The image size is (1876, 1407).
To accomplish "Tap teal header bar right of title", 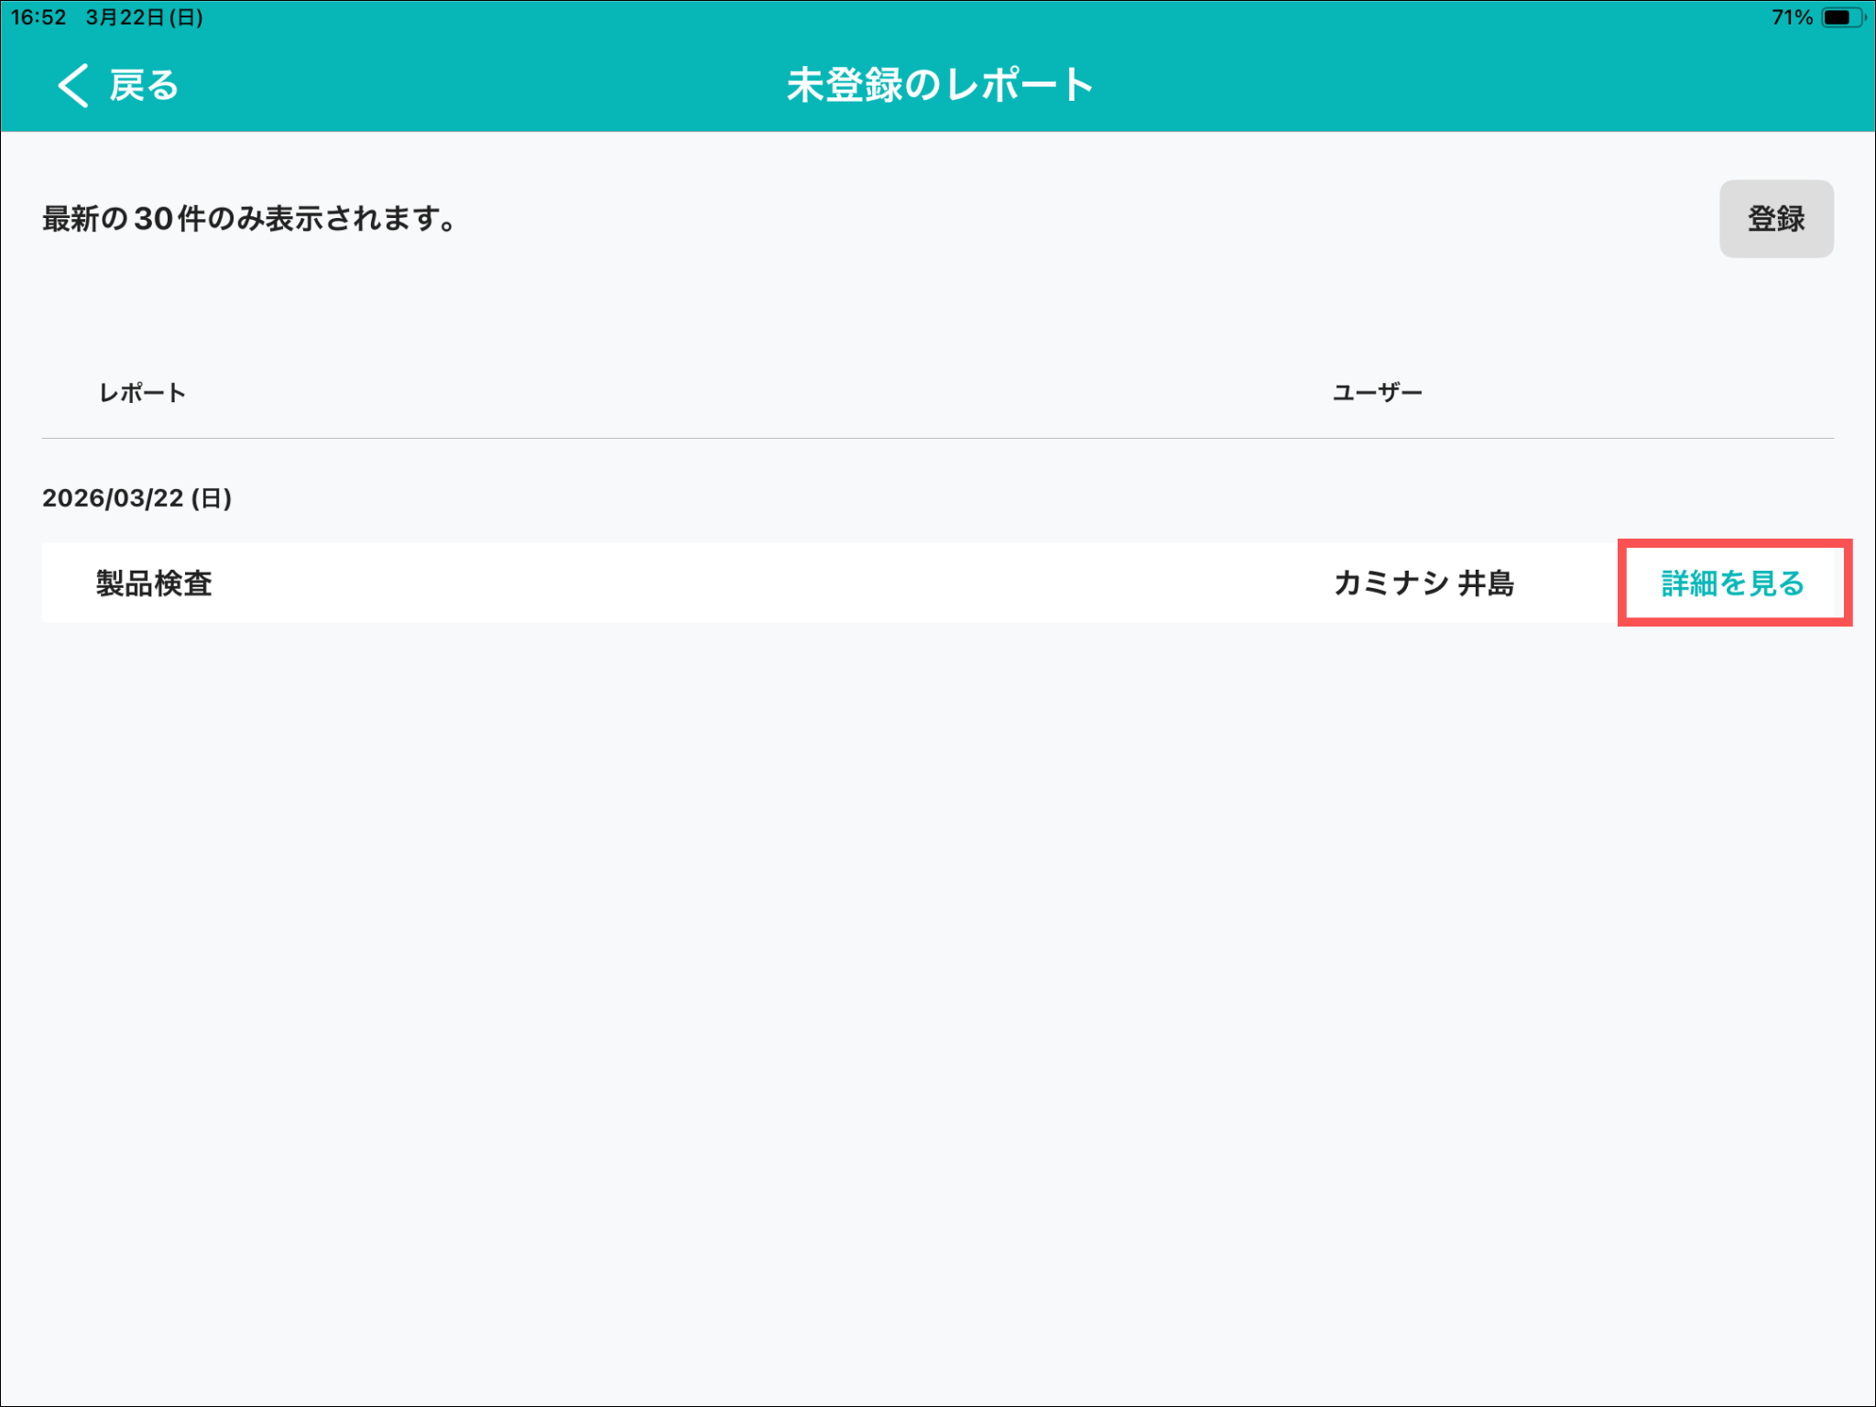I will point(1466,85).
